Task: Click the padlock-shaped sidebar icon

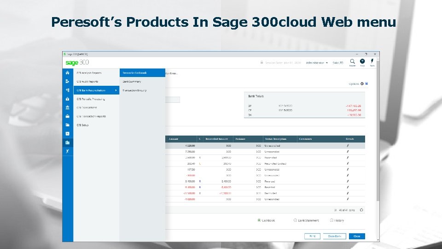Action: [x=67, y=99]
